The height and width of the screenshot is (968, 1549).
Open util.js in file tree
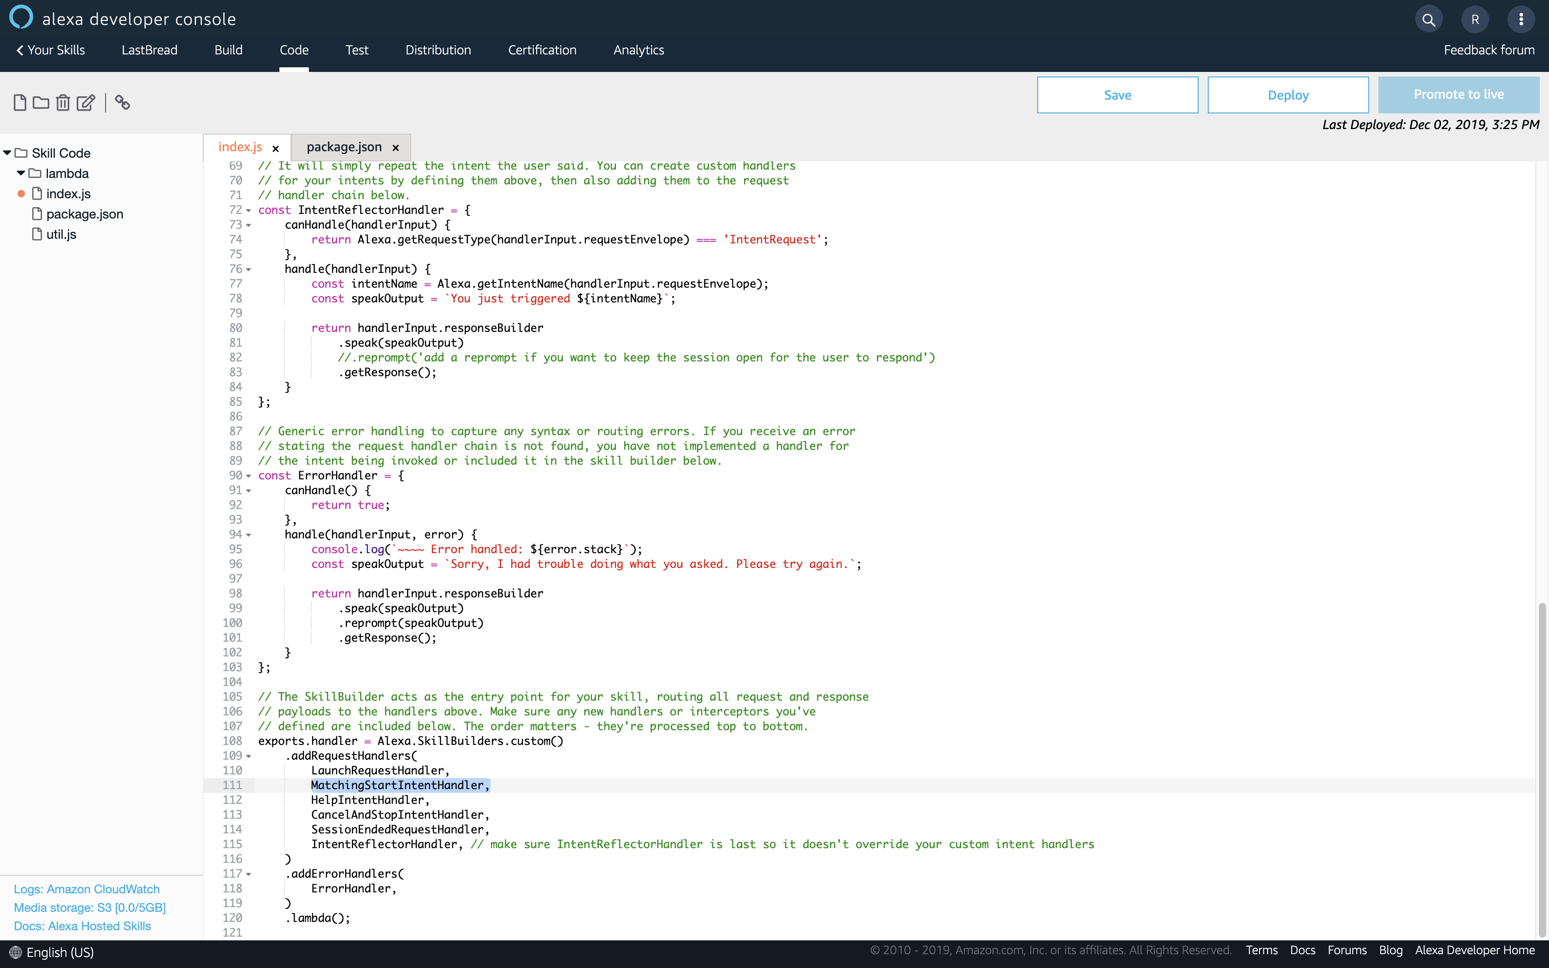pos(61,234)
